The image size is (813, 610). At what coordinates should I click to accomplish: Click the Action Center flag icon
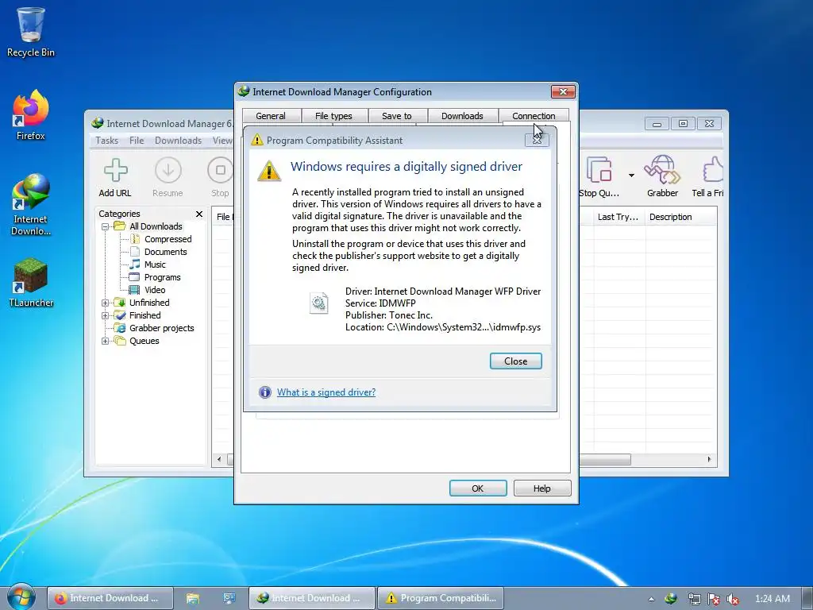click(714, 599)
